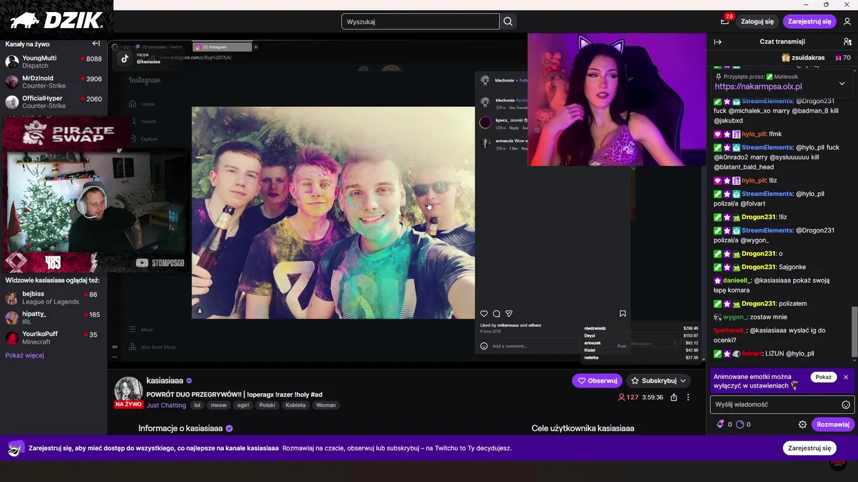The height and width of the screenshot is (482, 858).
Task: Share the kasiasiaaa stream
Action: click(x=674, y=398)
